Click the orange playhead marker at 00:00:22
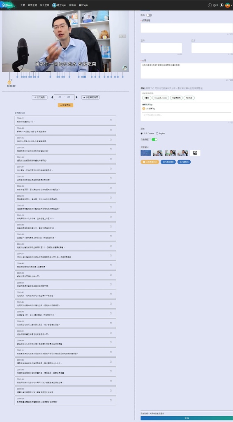 point(9,82)
